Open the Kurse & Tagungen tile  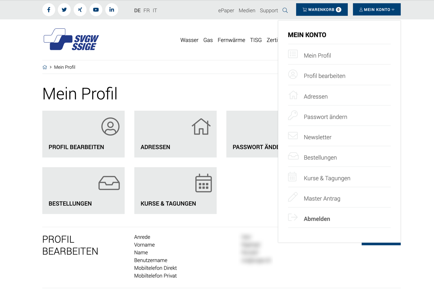(175, 190)
